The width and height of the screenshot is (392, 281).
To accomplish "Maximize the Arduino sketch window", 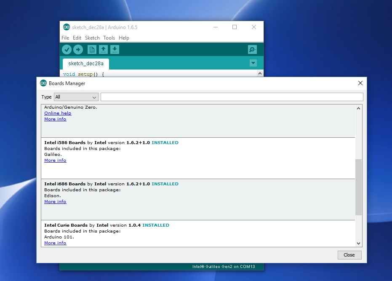I will [x=235, y=27].
